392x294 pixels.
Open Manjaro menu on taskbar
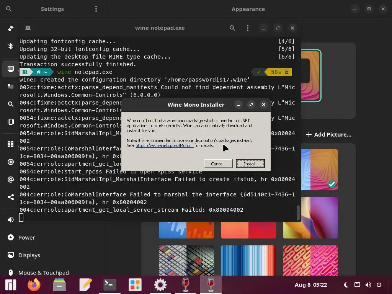10,285
